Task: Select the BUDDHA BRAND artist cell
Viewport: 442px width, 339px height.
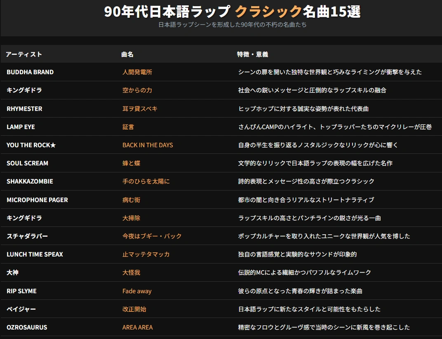Action: 30,72
